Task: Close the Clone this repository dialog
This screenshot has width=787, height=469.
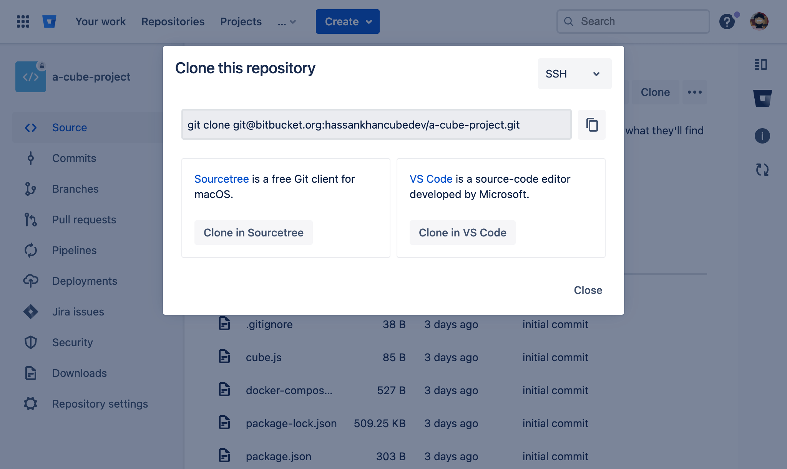Action: click(x=588, y=290)
